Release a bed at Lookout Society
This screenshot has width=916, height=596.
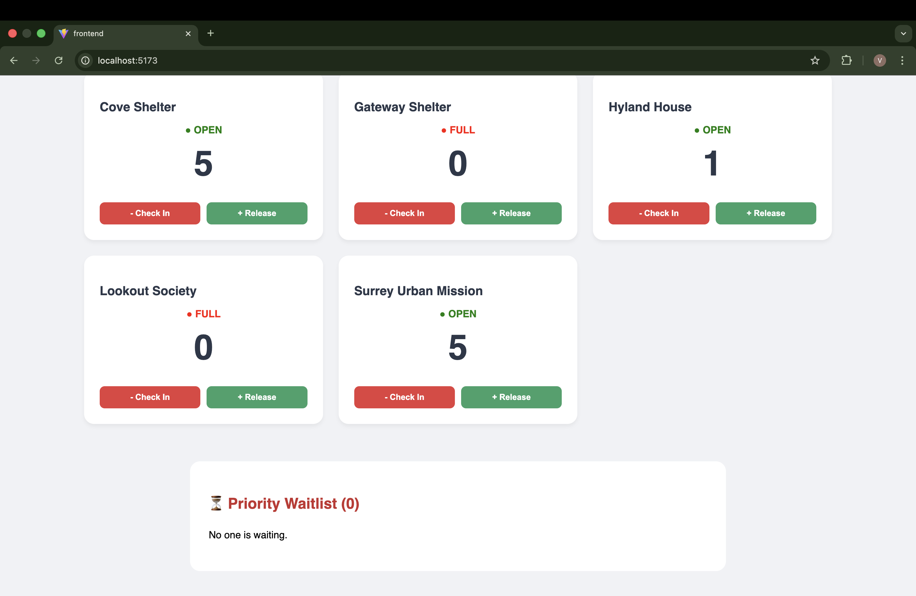[257, 397]
